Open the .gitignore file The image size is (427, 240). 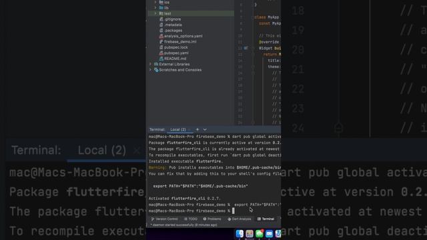[172, 19]
